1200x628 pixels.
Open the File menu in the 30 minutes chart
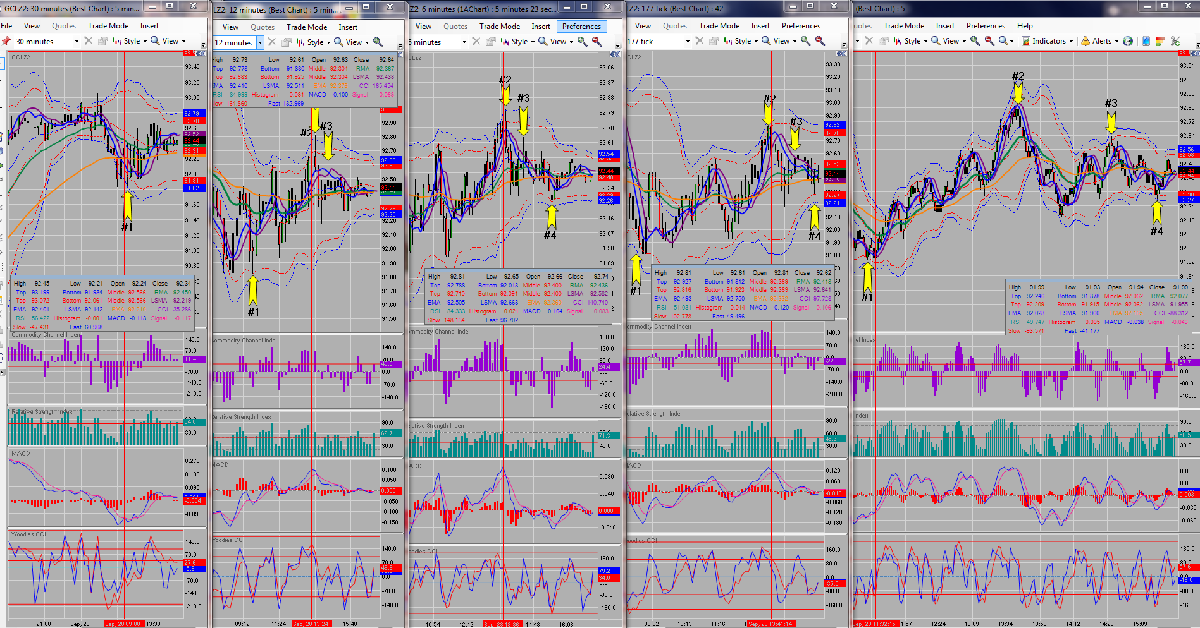pyautogui.click(x=7, y=26)
